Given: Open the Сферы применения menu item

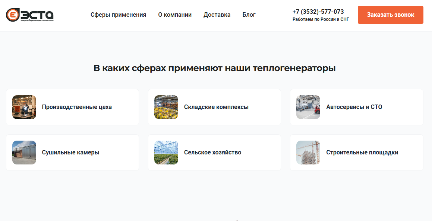Looking at the screenshot, I should pyautogui.click(x=119, y=15).
